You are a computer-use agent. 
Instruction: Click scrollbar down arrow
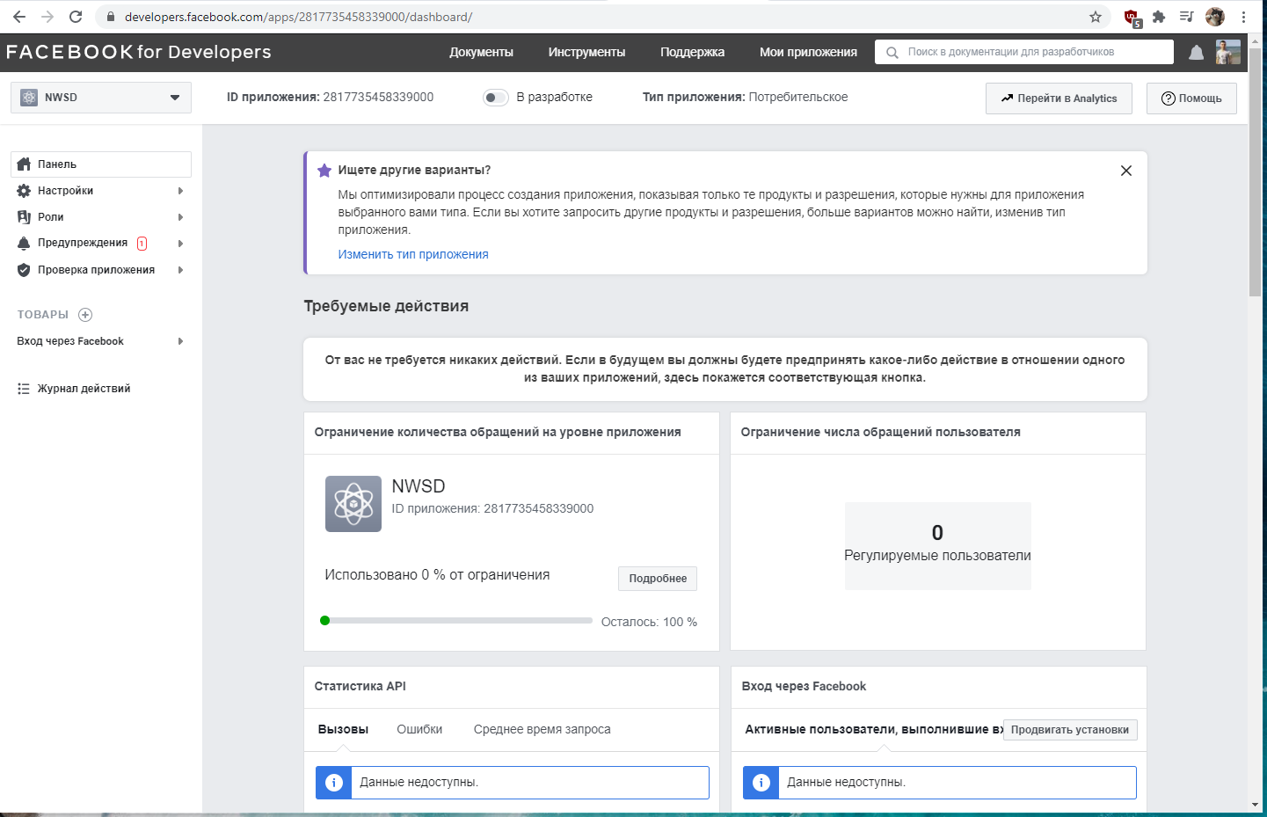[x=1255, y=805]
